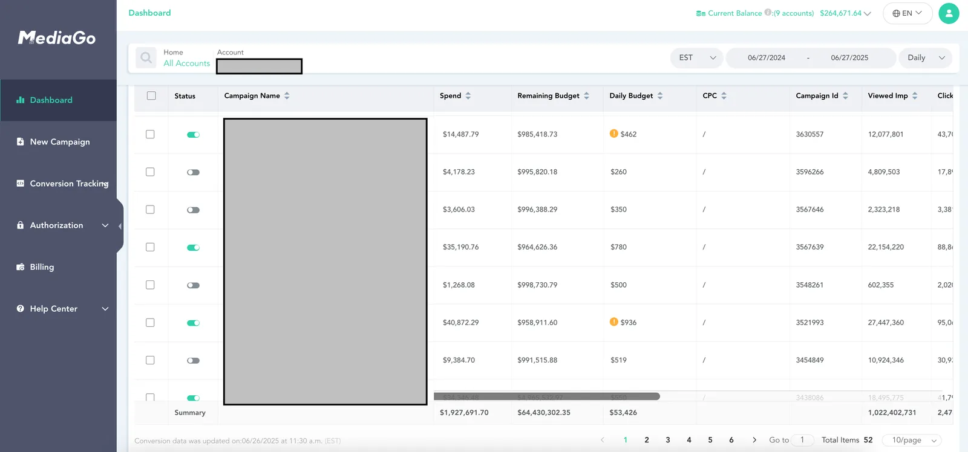Go to page 6

tap(731, 440)
